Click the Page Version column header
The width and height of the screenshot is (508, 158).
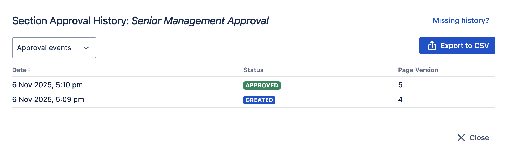pyautogui.click(x=418, y=70)
